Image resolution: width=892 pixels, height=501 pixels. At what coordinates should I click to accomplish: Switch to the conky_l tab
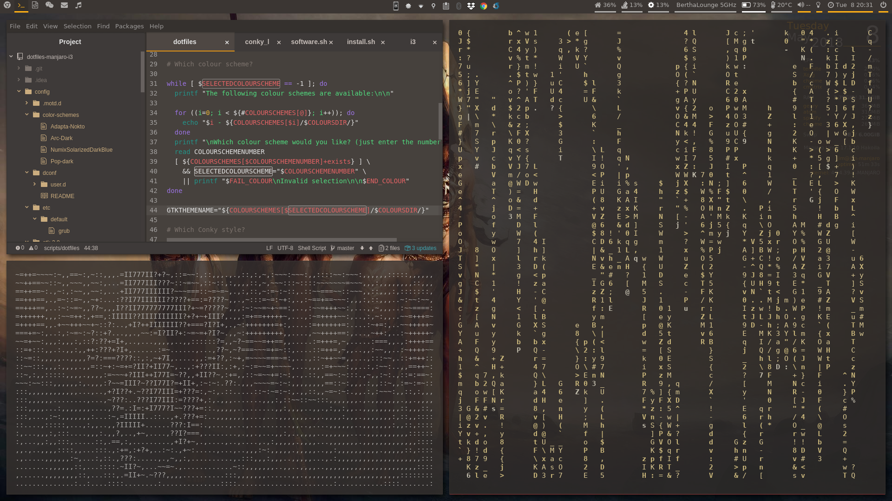[x=257, y=42]
